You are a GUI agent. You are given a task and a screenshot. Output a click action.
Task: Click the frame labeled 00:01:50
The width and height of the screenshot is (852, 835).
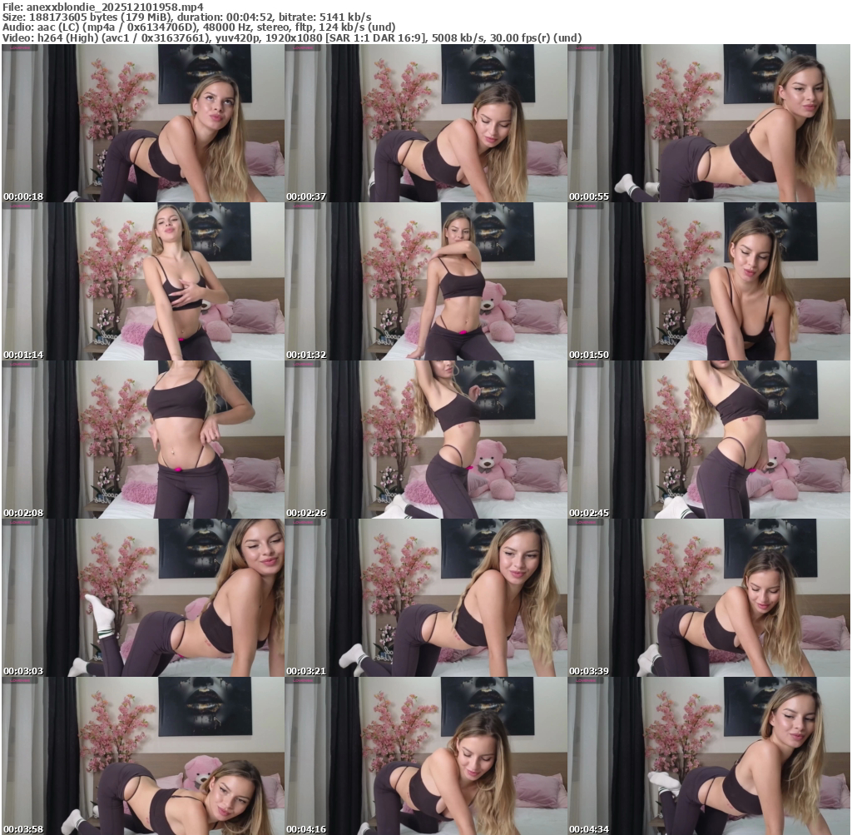[709, 281]
